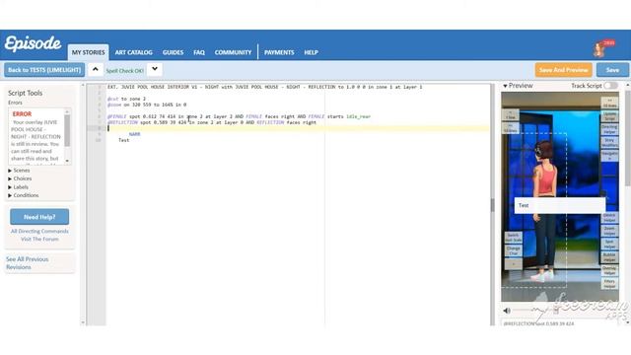Open the GUIDES tab
Viewport: 631px width, 355px height.
coord(174,52)
